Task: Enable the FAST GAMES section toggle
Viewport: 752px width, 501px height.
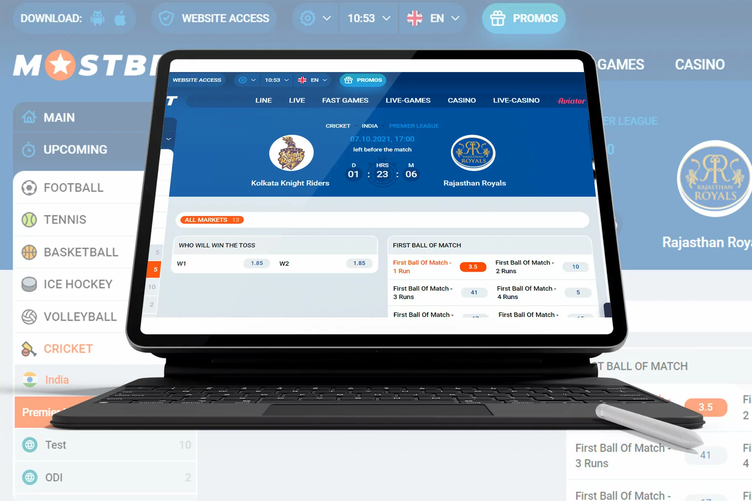Action: (345, 100)
